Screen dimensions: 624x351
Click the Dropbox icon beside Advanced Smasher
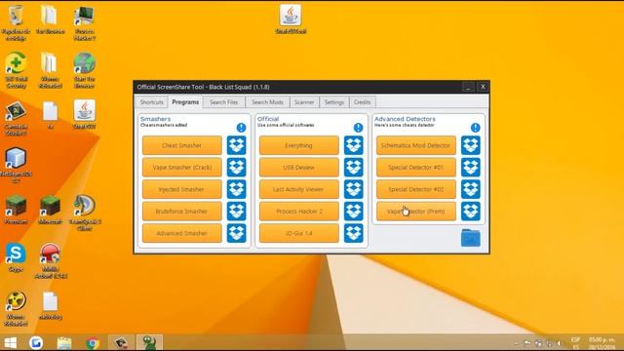pyautogui.click(x=236, y=233)
